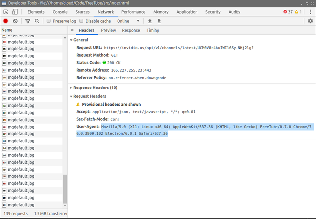316x219 pixels.
Task: Collapse the General section
Action: (71, 40)
